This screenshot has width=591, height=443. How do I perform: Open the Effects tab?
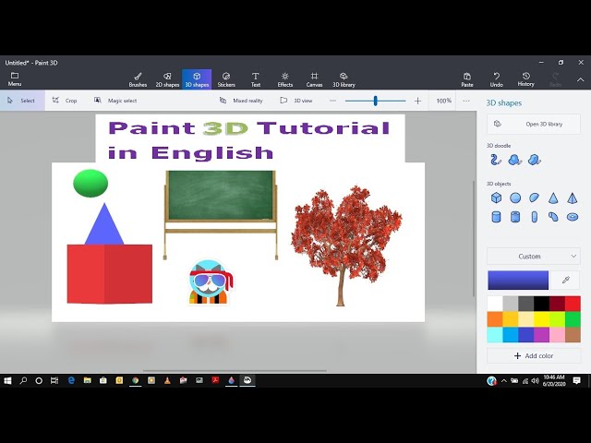(x=285, y=79)
